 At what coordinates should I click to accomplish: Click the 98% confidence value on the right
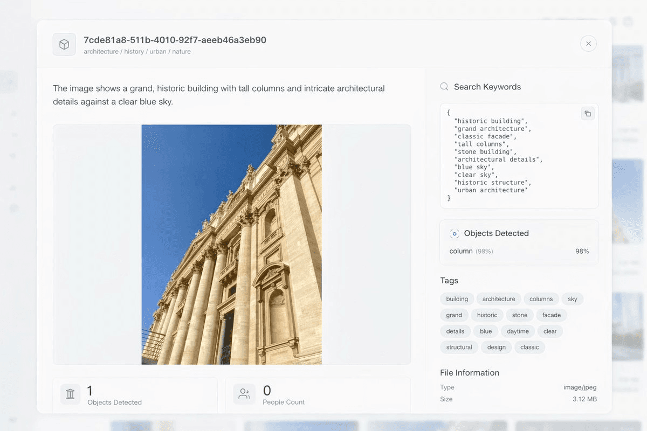pyautogui.click(x=582, y=251)
